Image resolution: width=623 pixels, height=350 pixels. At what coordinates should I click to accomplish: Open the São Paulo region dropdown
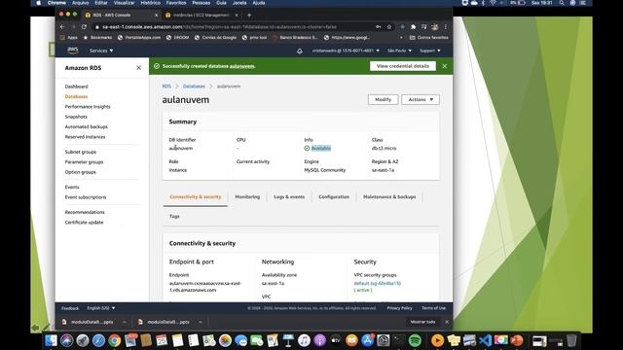399,51
